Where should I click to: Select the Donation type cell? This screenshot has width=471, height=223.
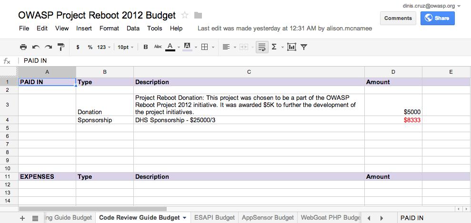click(x=104, y=105)
